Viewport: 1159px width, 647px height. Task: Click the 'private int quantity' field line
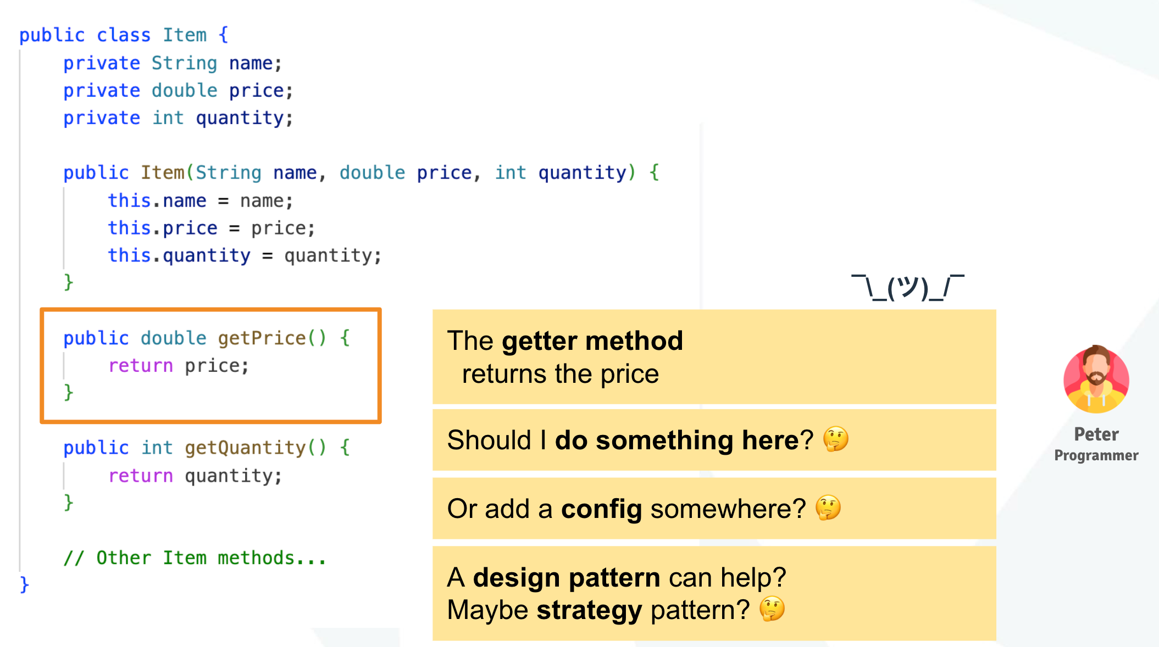click(x=178, y=118)
